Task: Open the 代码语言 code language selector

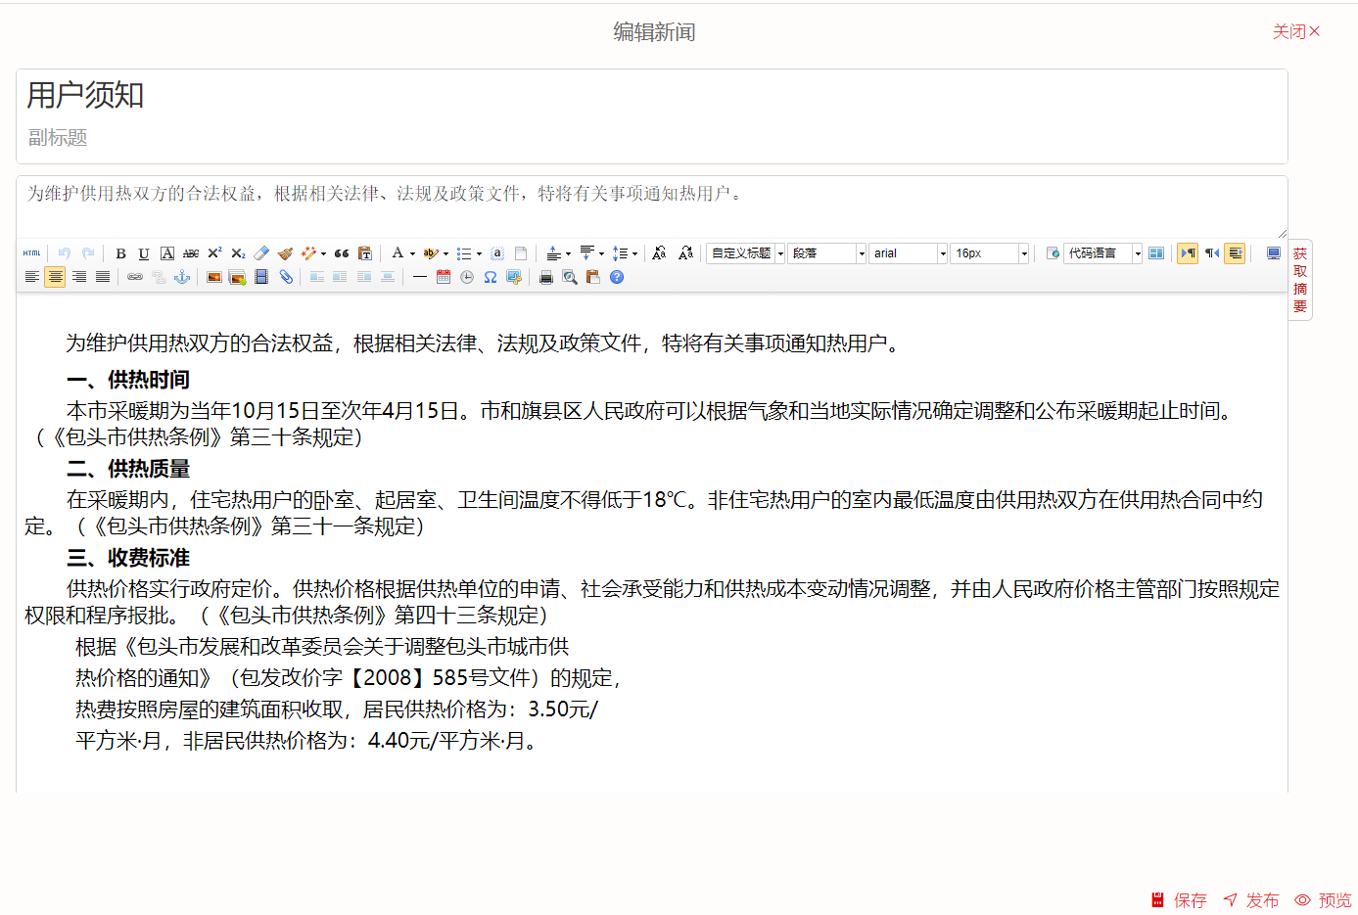Action: click(x=1101, y=252)
